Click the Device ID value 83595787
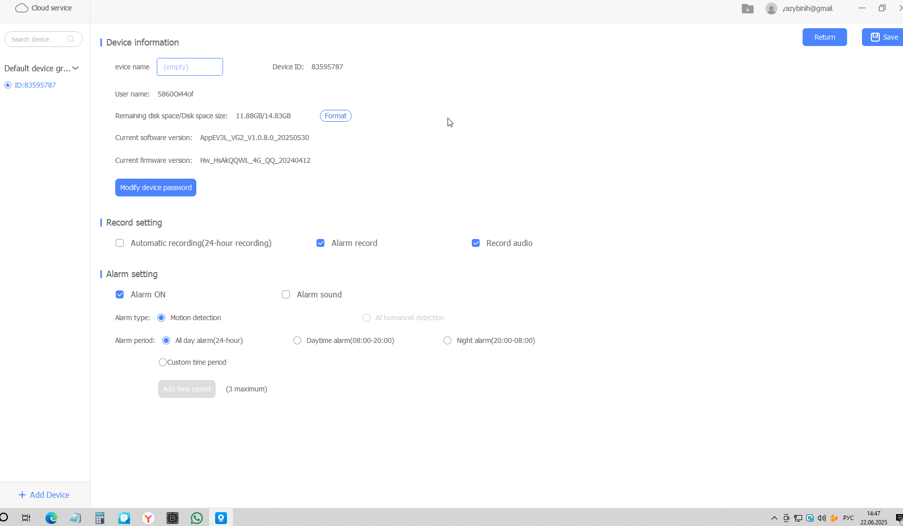The image size is (903, 526). tap(327, 67)
